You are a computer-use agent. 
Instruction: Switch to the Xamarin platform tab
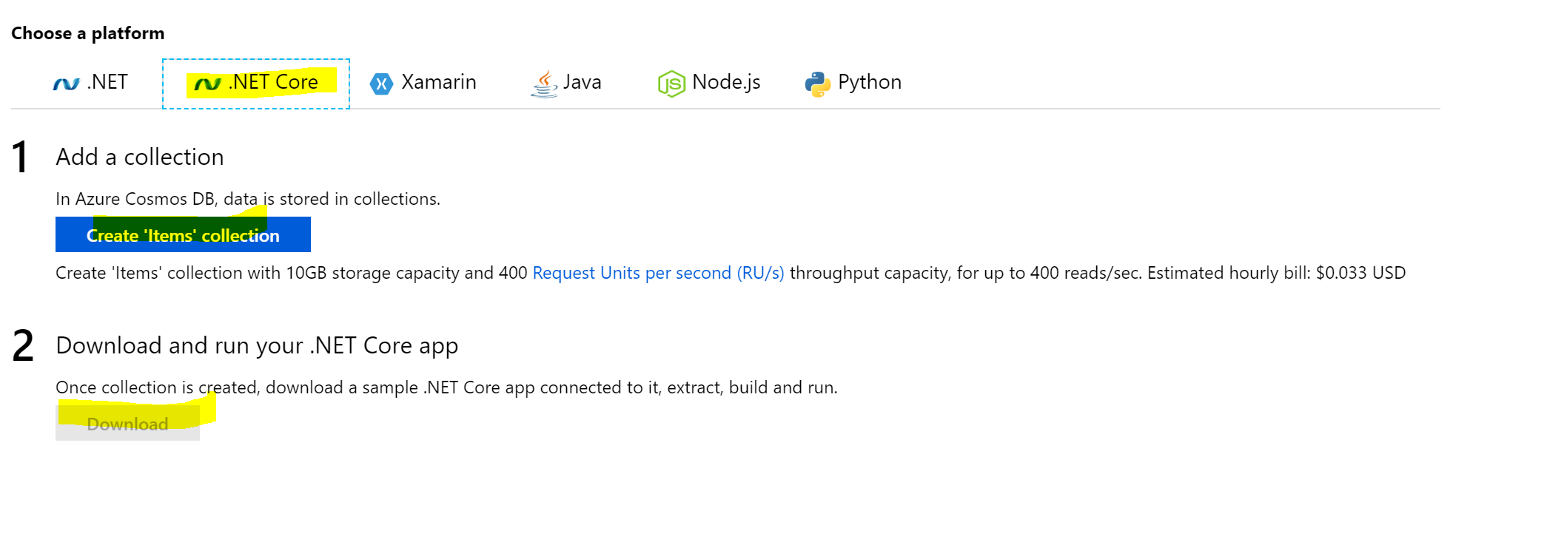coord(422,82)
